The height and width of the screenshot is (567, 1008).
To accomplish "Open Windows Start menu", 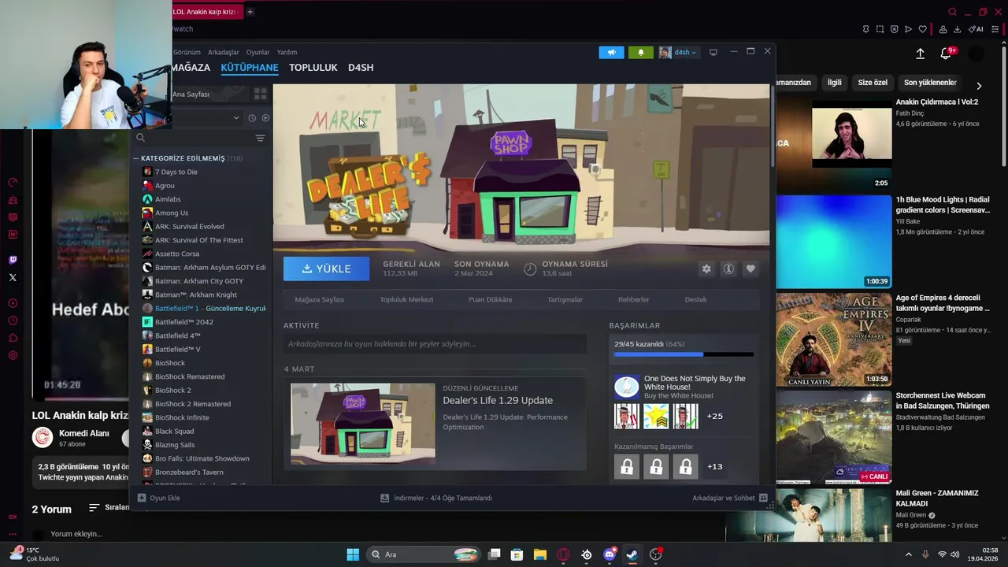I will (353, 554).
